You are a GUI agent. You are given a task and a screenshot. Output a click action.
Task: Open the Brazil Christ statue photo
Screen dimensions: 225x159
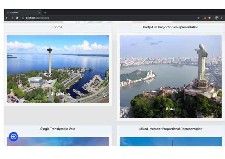pyautogui.click(x=171, y=77)
